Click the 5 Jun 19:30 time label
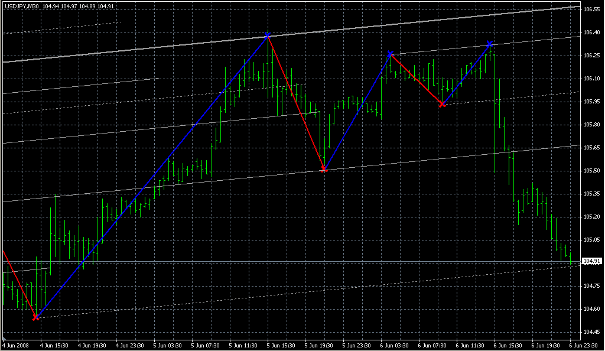 tap(318, 345)
